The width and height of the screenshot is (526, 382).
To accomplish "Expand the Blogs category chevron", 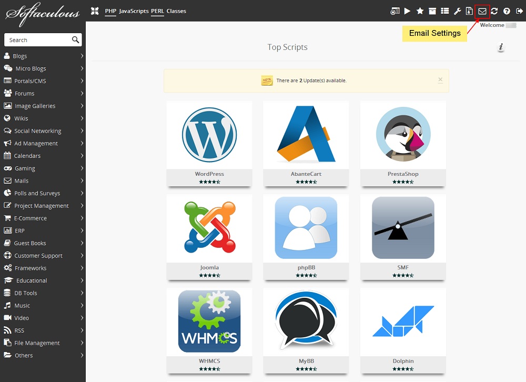I will coord(82,56).
